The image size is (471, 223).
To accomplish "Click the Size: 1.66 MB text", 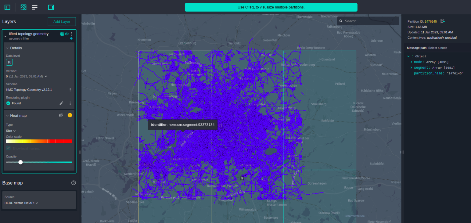I will [417, 27].
